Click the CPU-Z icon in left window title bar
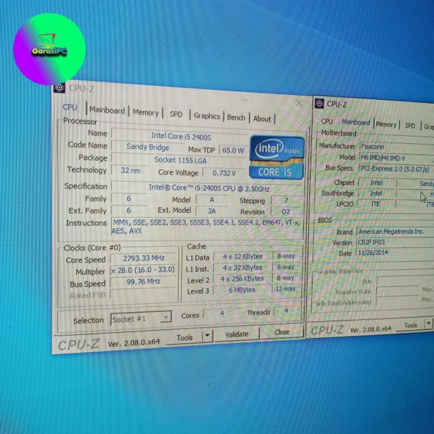434x434 pixels. tap(60, 87)
